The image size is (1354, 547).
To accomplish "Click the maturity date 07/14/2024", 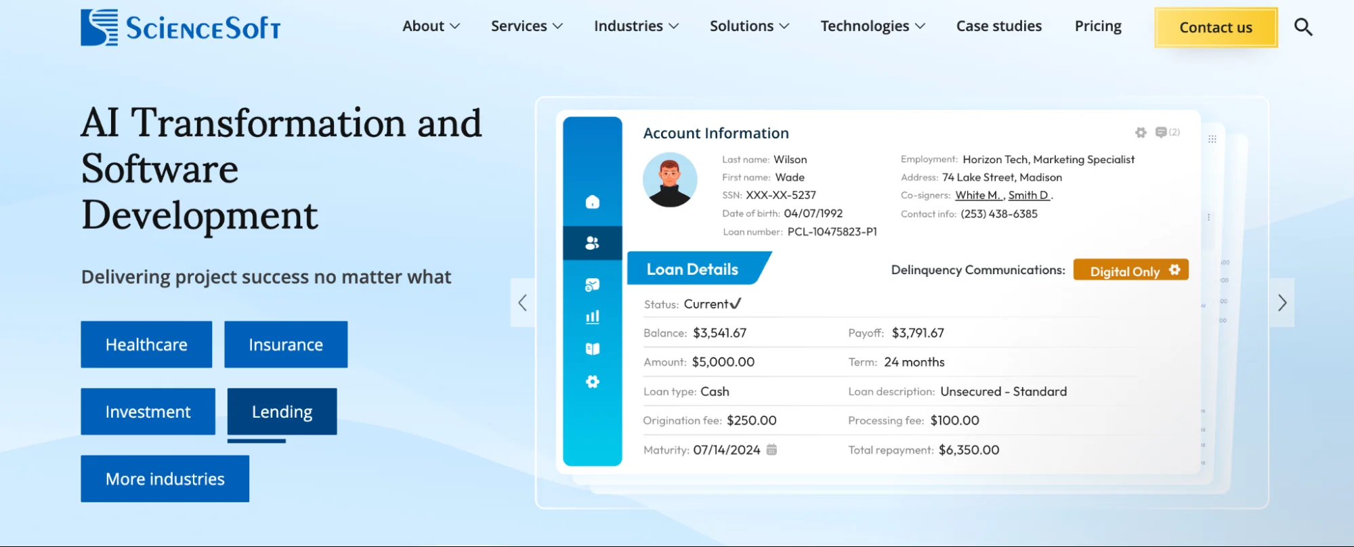I will point(727,450).
